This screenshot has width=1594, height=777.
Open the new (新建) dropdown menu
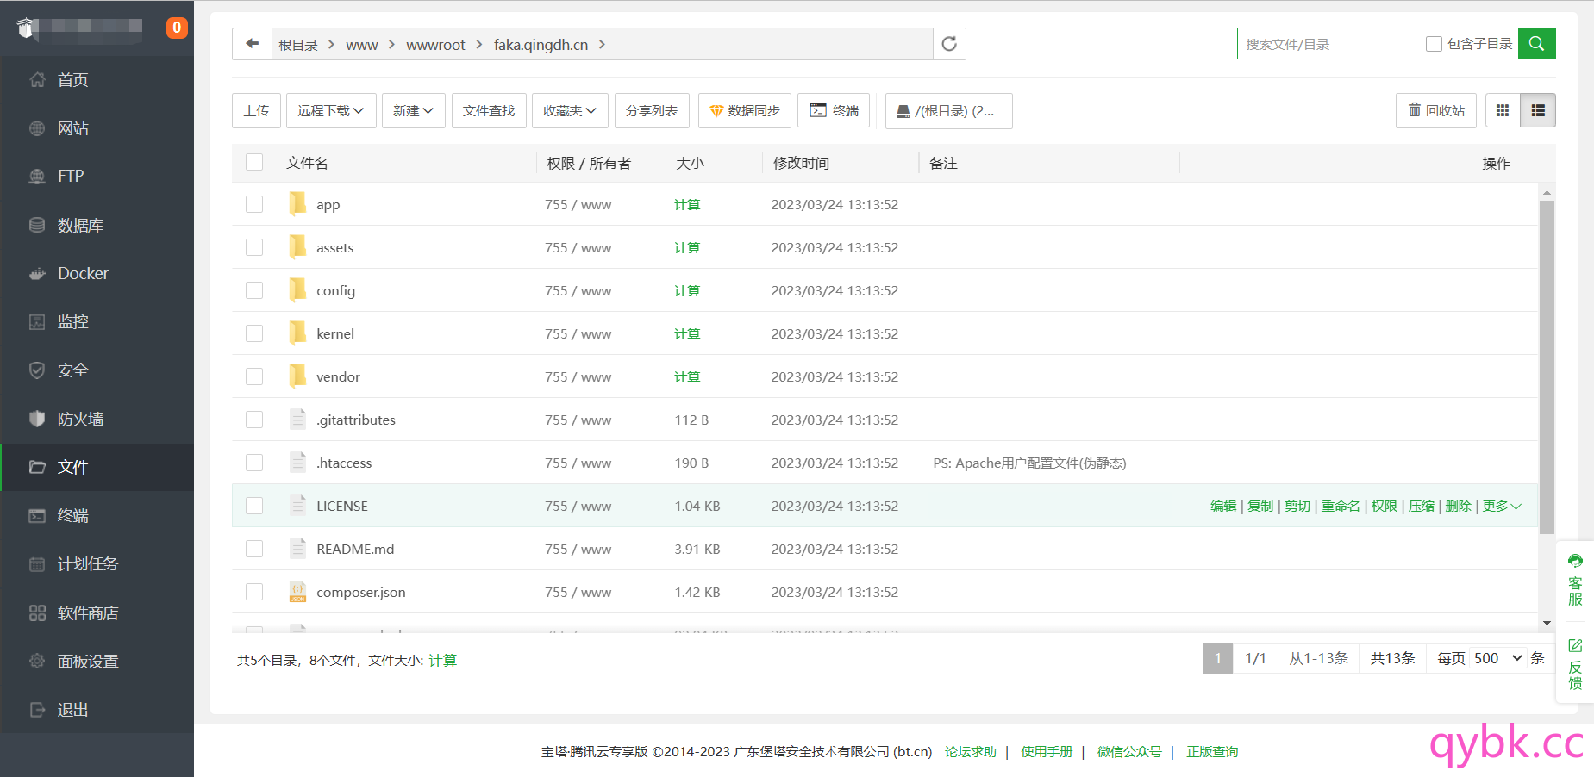click(x=413, y=110)
